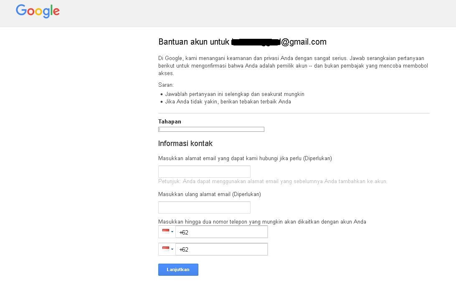Click the Lanjutkan button
This screenshot has width=456, height=297.
coord(178,270)
